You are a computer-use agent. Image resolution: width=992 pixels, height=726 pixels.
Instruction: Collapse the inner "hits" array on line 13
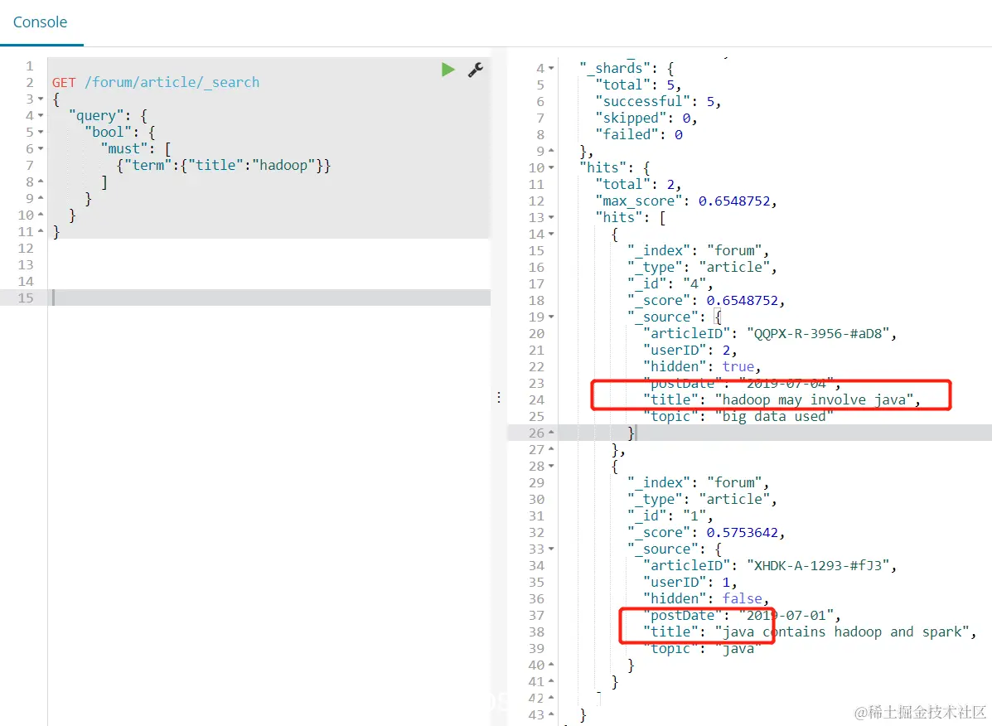tap(551, 217)
